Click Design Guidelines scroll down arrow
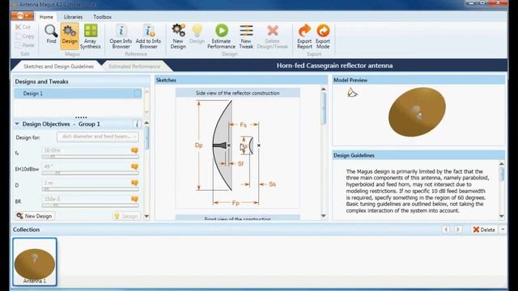 502,217
